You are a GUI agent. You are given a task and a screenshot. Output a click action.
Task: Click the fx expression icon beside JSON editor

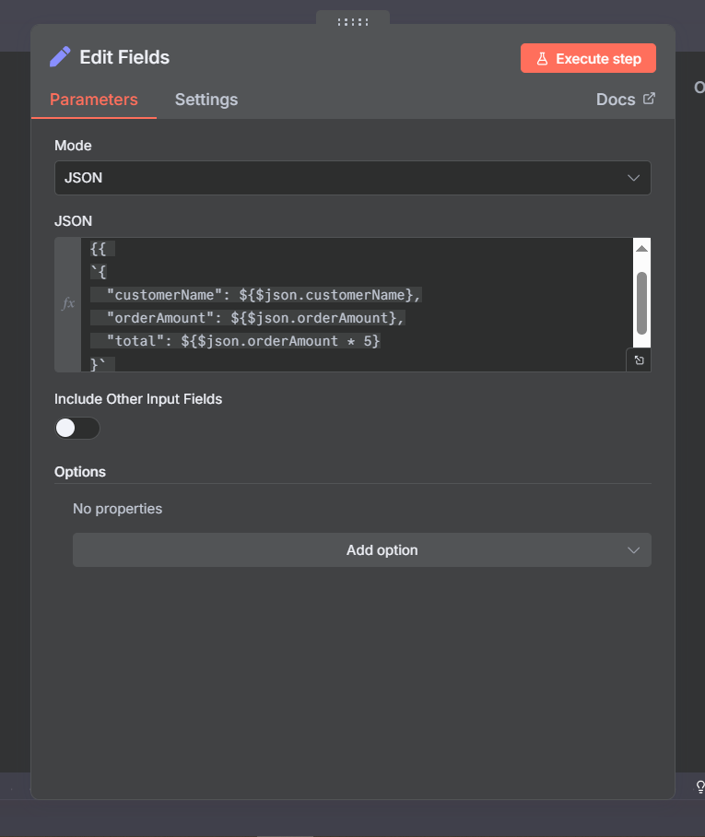point(67,303)
